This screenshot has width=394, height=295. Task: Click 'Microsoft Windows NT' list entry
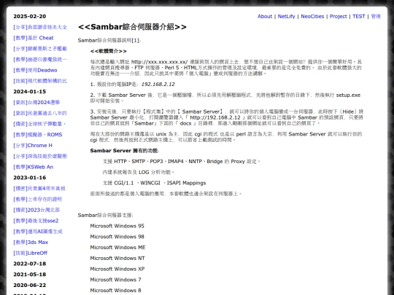pyautogui.click(x=117, y=259)
